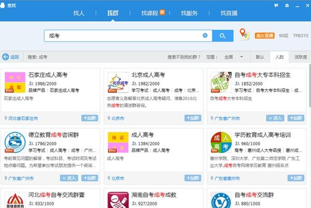Open avatar of 学历教育成人高考培训 group

click(x=221, y=143)
